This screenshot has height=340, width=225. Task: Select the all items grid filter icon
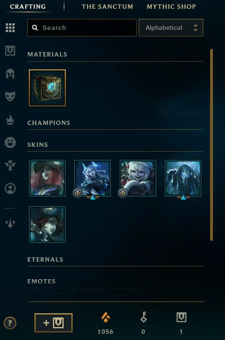coord(10,28)
